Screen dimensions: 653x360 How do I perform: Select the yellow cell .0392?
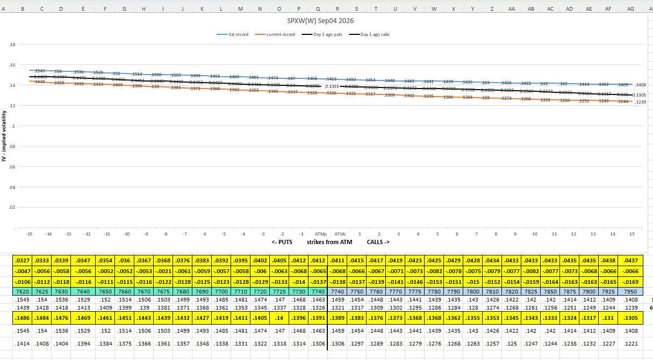pos(221,261)
